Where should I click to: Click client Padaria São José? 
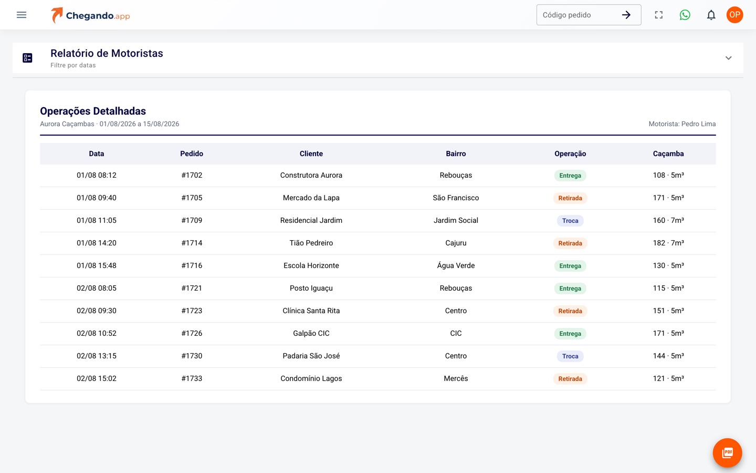point(311,356)
